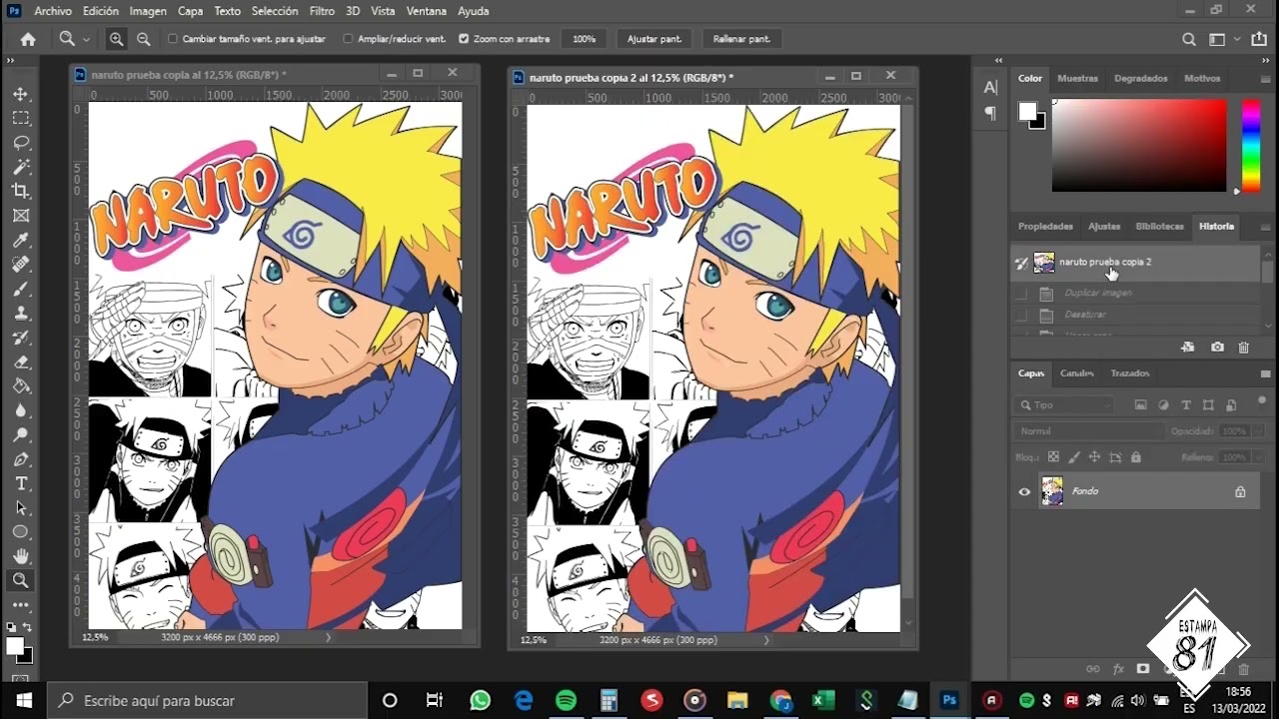Select the Hand tool

coord(20,556)
